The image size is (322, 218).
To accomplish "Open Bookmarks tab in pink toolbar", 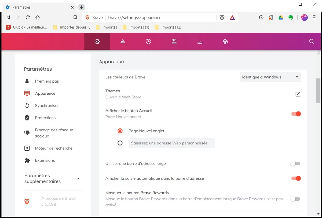I will coord(174,41).
